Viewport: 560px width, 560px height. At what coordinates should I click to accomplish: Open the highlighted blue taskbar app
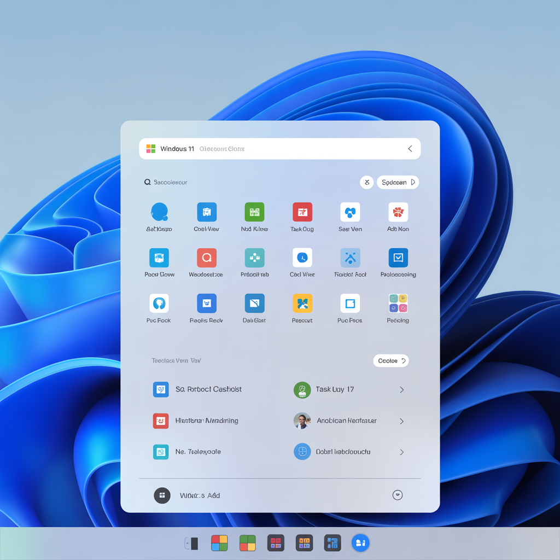coord(360,543)
